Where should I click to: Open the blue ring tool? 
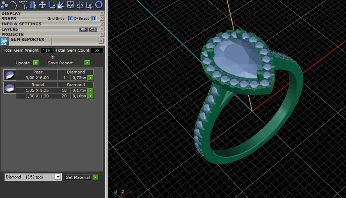click(x=99, y=5)
